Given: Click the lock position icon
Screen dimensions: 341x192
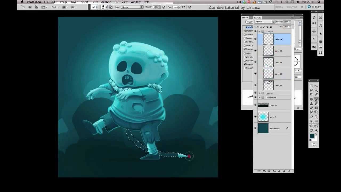Looking at the screenshot, I should (x=267, y=27).
